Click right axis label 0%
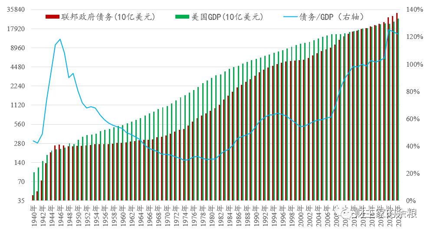This screenshot has width=431, height=232. pos(411,200)
